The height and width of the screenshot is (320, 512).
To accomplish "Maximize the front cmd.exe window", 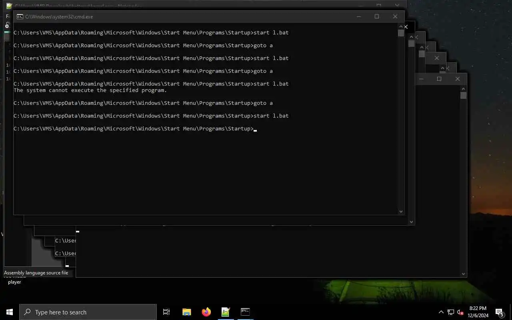I will [377, 16].
